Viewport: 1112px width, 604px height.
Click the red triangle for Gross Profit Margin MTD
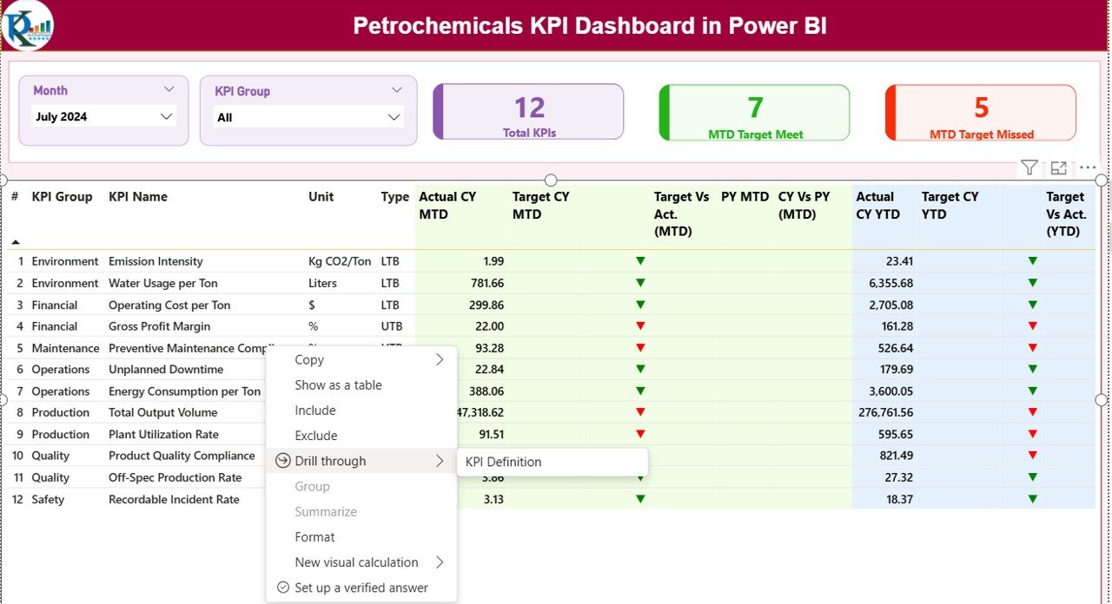(x=640, y=325)
